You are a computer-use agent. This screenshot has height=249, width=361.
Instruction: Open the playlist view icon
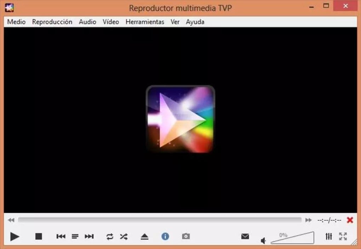[x=75, y=236]
